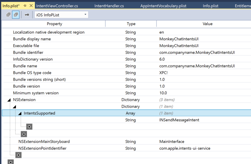The image size is (251, 164).
Task: Switch to AppIntentVocabulary.plist tab
Action: (163, 6)
